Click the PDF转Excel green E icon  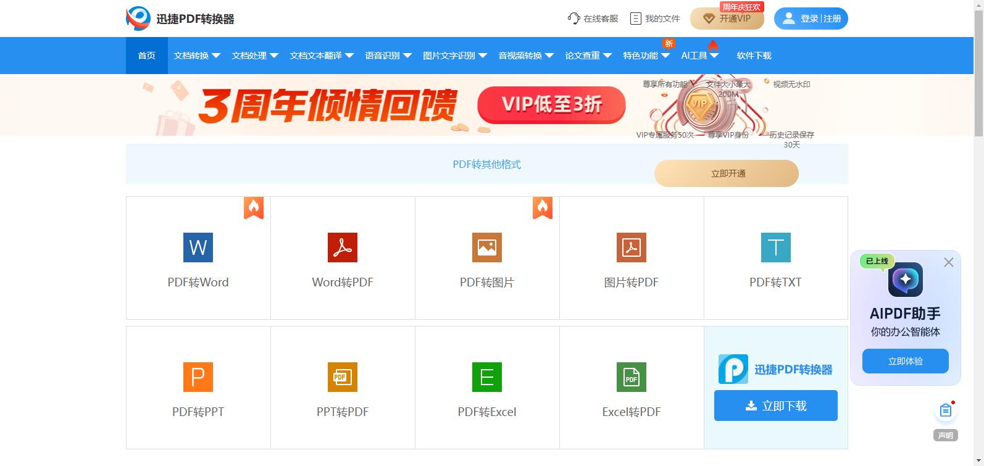pyautogui.click(x=487, y=377)
